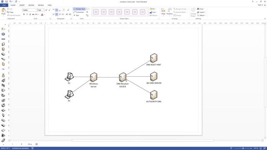Open the Fill dropdown
The width and height of the screenshot is (267, 150).
pos(153,9)
